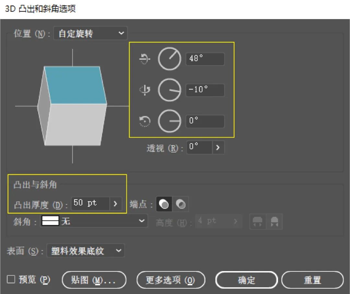Click the 3D cube rotation preview
Screen dimensions: 350x294
72,106
